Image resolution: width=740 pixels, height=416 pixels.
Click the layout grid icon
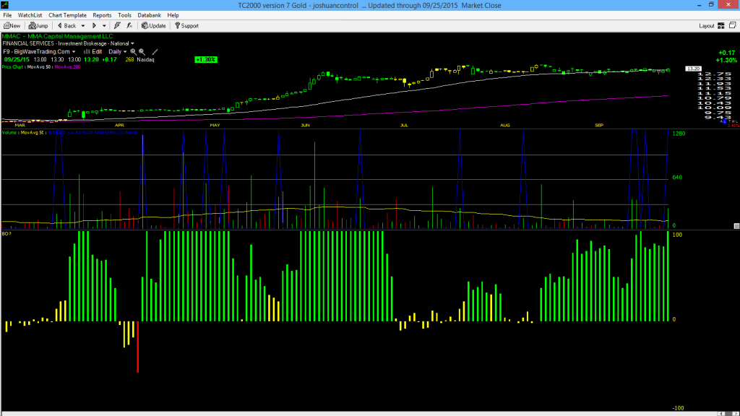[x=721, y=26]
